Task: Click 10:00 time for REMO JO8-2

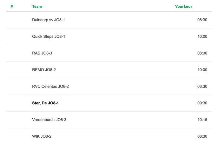Action: coord(202,70)
